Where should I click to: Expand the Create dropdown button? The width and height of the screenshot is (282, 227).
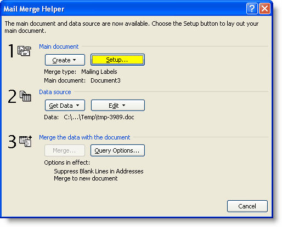click(x=65, y=60)
